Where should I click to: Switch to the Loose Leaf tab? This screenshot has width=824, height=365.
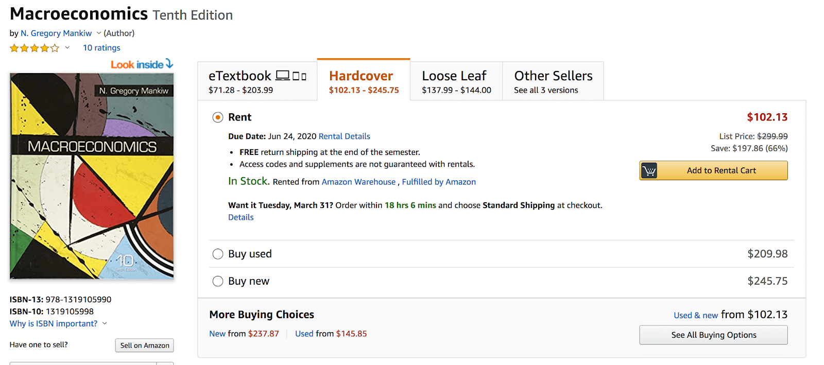point(456,81)
